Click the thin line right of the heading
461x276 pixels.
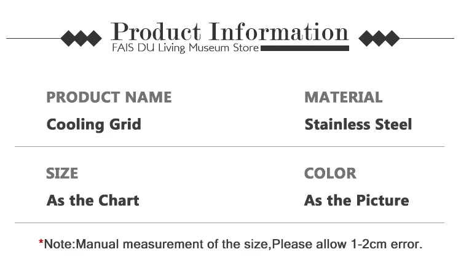click(427, 38)
